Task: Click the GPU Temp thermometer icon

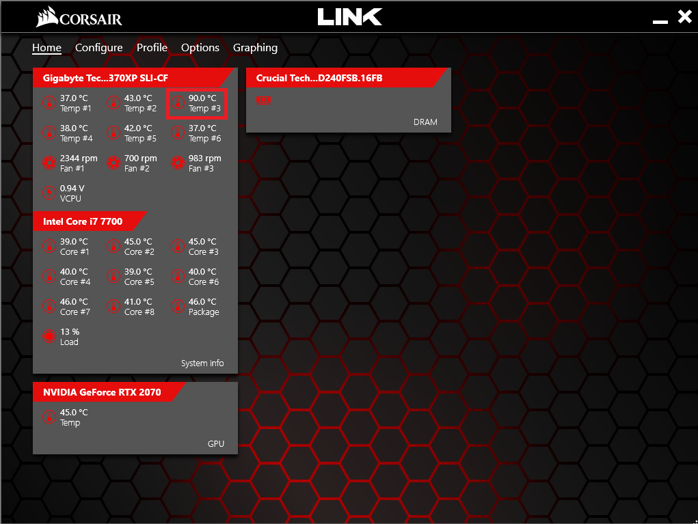Action: (49, 417)
